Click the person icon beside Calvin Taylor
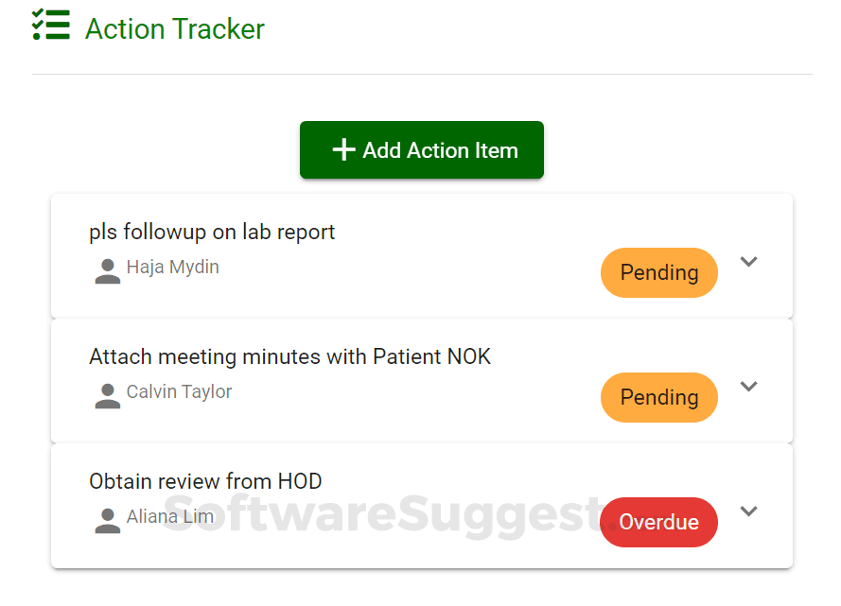The image size is (841, 606). pos(107,396)
